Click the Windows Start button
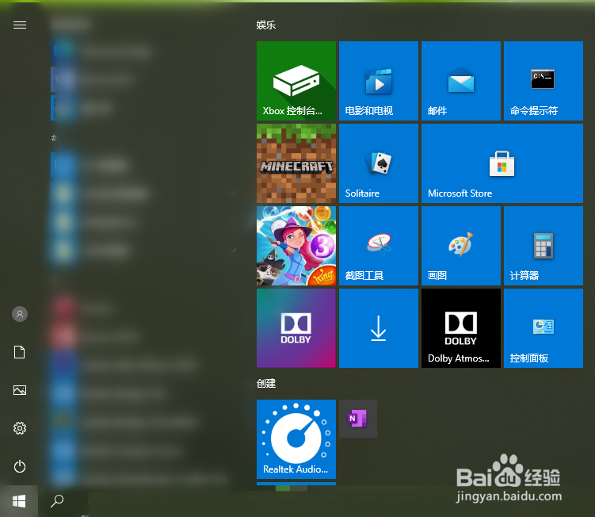Image resolution: width=595 pixels, height=517 pixels. pyautogui.click(x=19, y=501)
